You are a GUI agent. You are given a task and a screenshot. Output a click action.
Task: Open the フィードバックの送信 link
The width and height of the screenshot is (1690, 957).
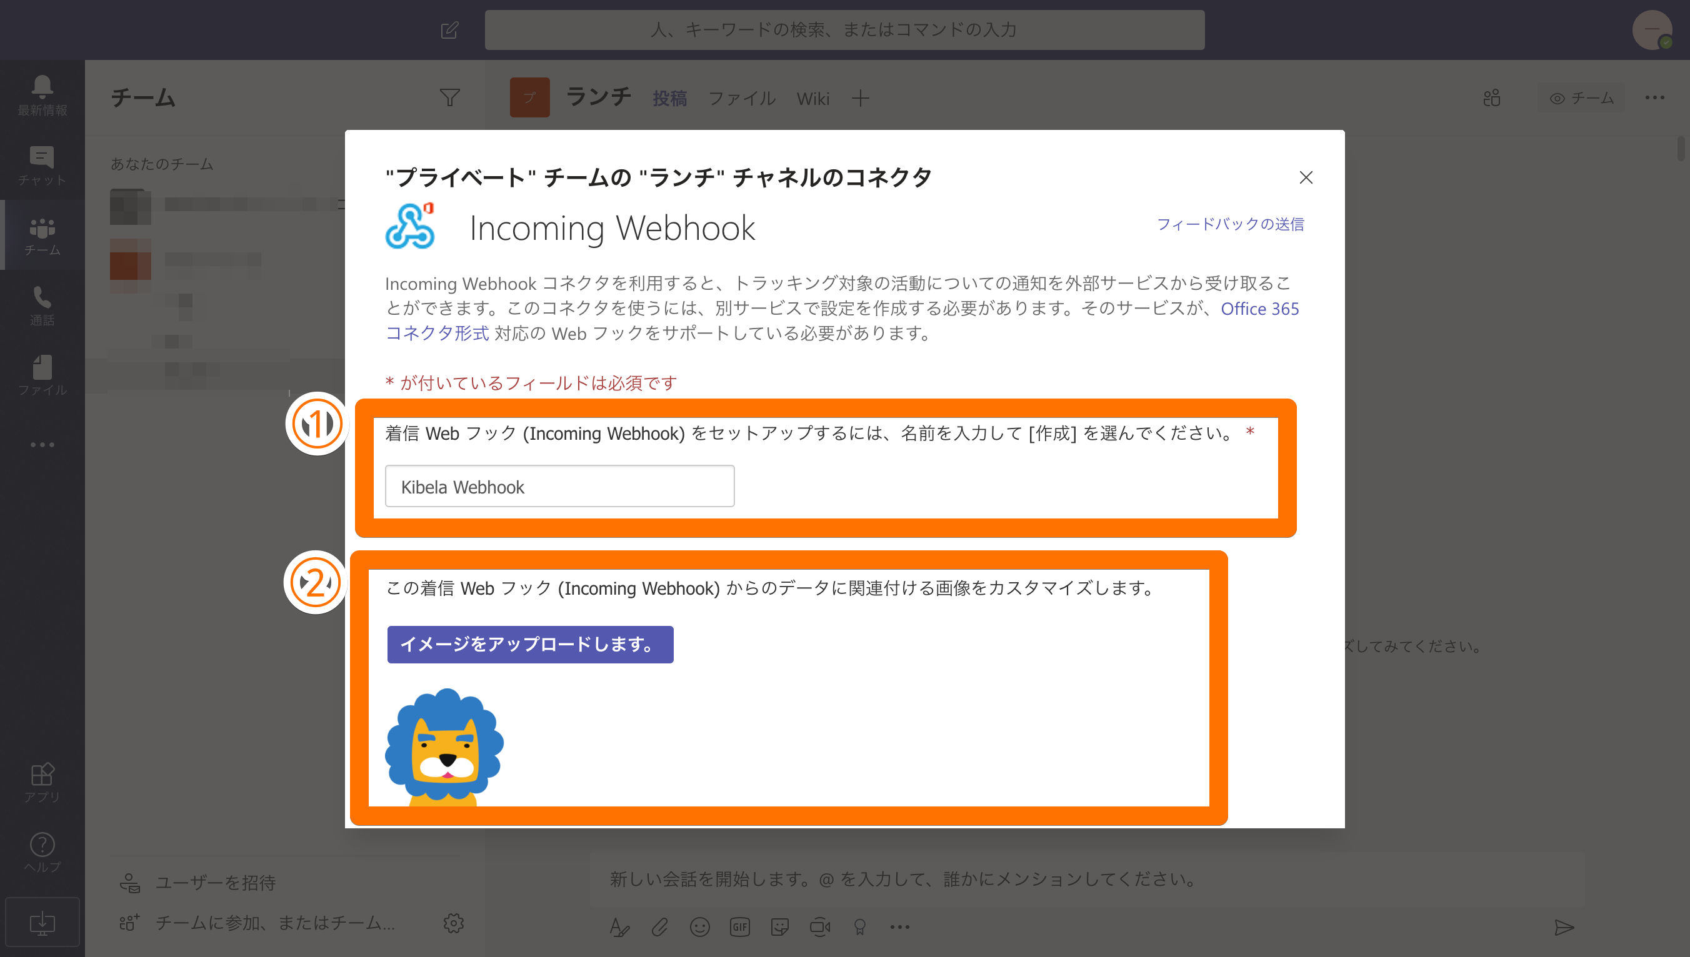[x=1230, y=224]
